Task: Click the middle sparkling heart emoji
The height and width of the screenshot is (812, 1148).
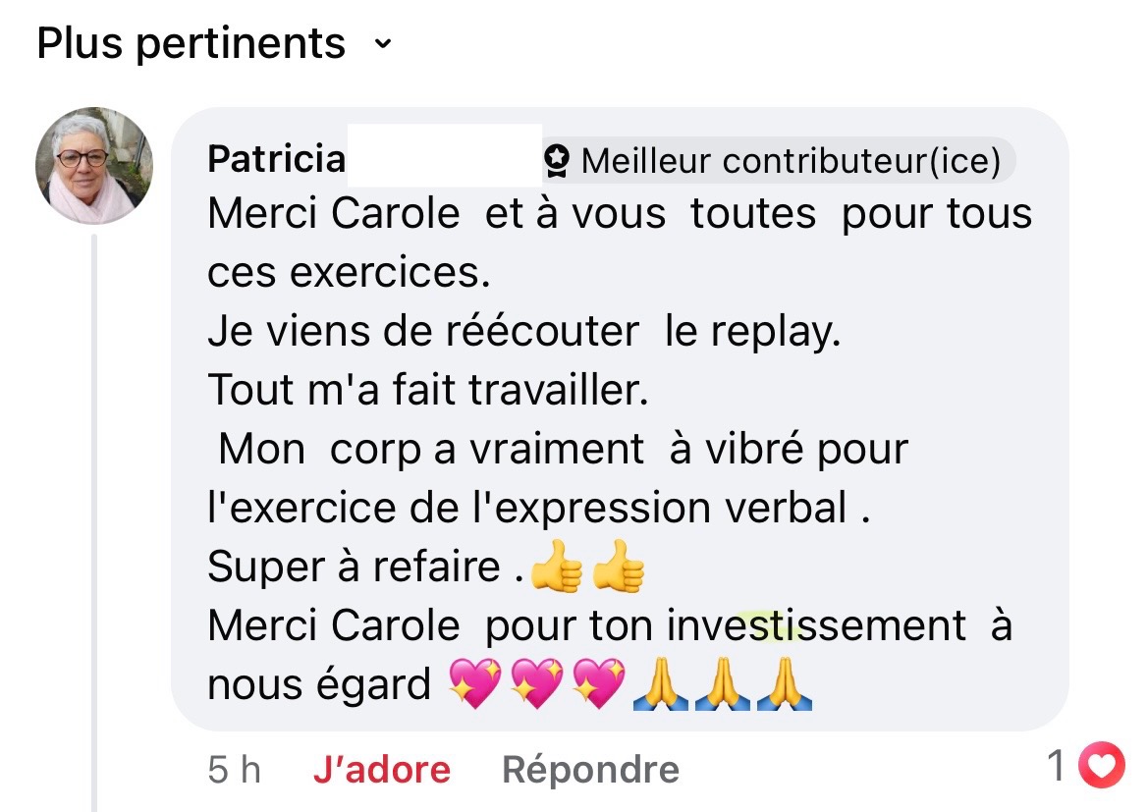Action: click(536, 684)
